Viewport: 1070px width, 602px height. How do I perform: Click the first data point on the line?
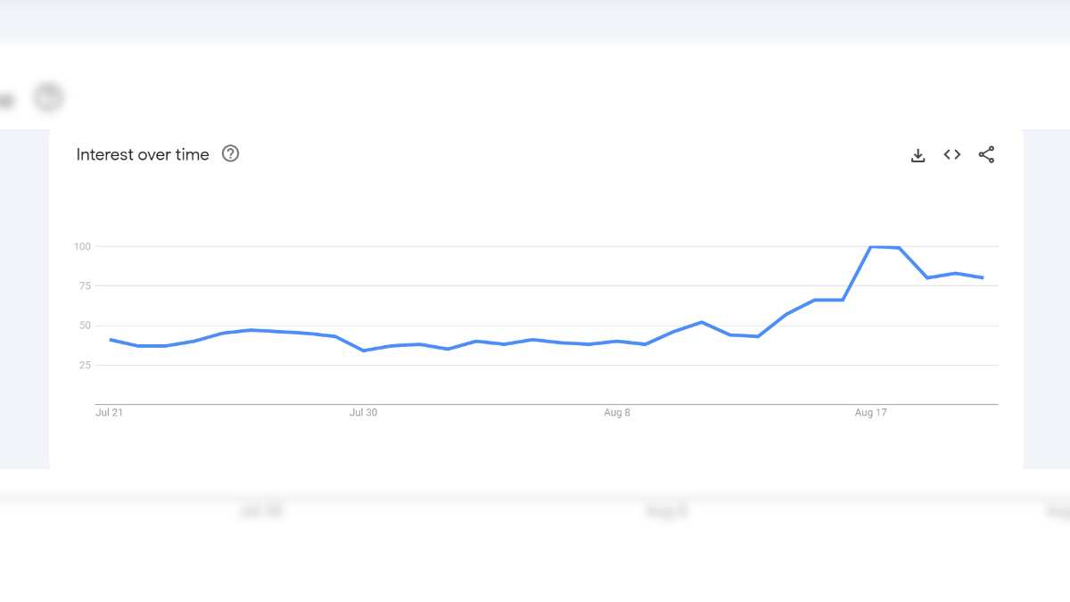click(110, 340)
